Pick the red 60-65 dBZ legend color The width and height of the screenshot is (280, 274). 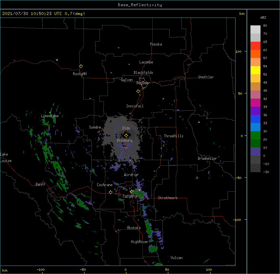coord(255,46)
